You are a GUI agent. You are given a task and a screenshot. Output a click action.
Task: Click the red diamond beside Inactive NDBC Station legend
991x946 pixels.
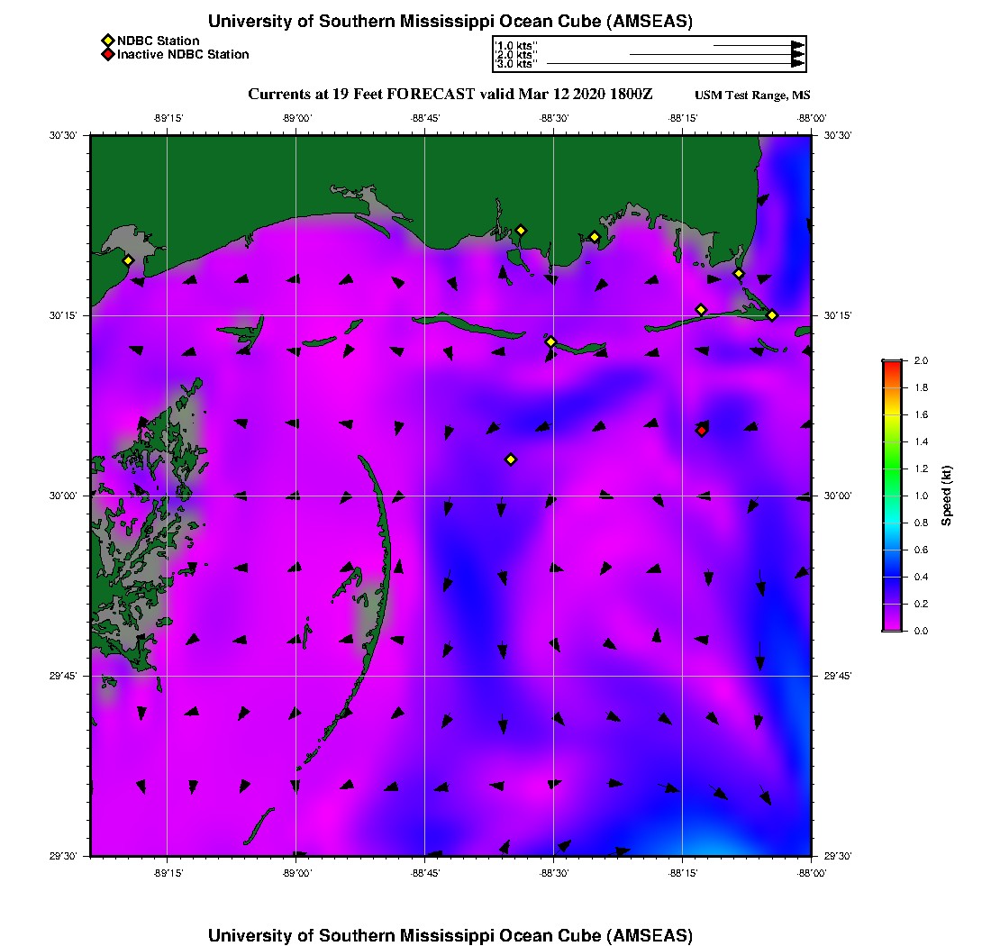[x=108, y=55]
